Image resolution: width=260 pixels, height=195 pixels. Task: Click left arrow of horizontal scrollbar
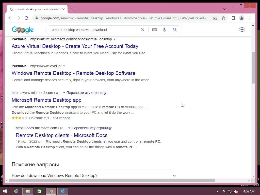point(7,181)
